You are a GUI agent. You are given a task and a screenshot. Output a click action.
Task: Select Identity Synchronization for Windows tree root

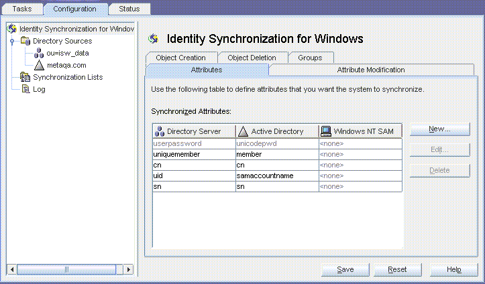tap(76, 29)
